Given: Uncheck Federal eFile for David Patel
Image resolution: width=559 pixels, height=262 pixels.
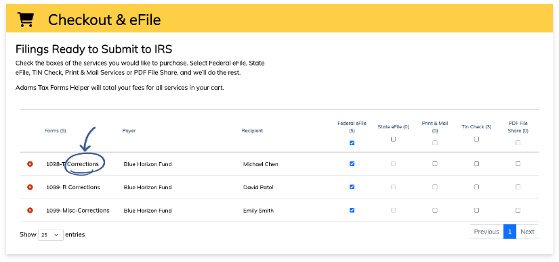Looking at the screenshot, I should click(352, 187).
